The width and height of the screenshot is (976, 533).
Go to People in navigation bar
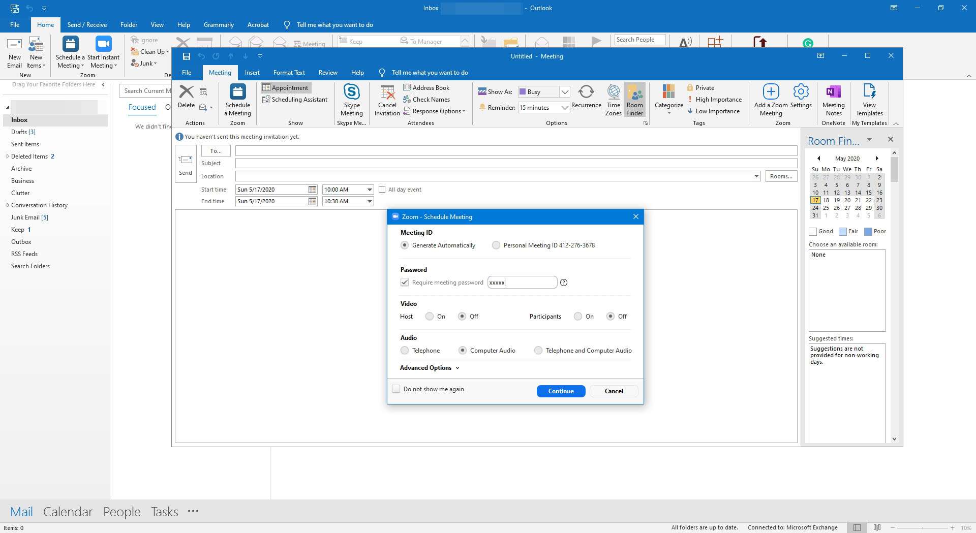pyautogui.click(x=121, y=511)
